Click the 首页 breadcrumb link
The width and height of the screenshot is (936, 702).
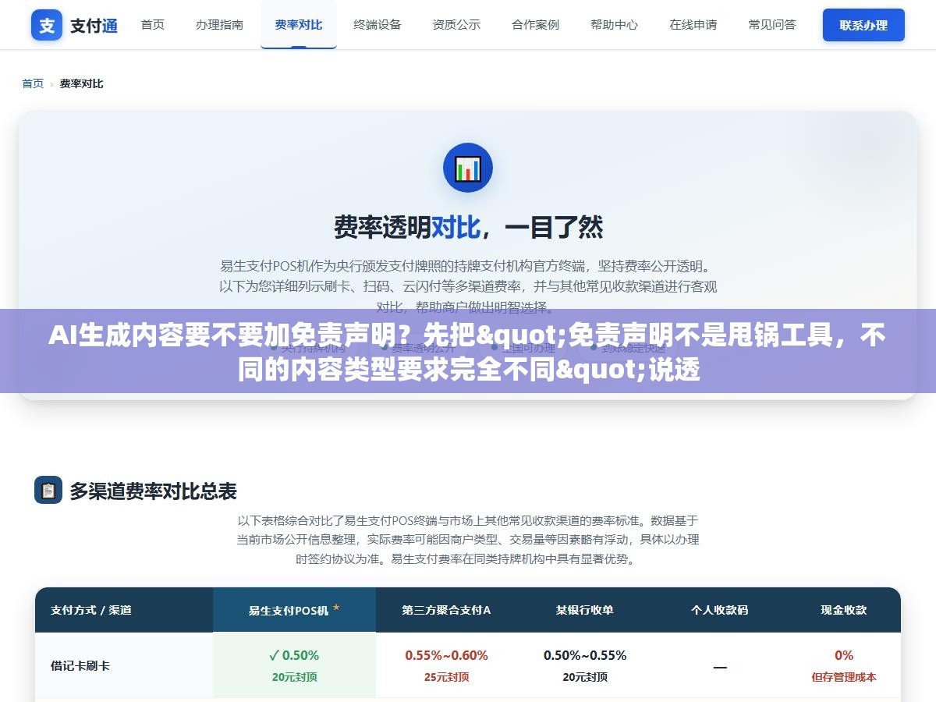[33, 83]
